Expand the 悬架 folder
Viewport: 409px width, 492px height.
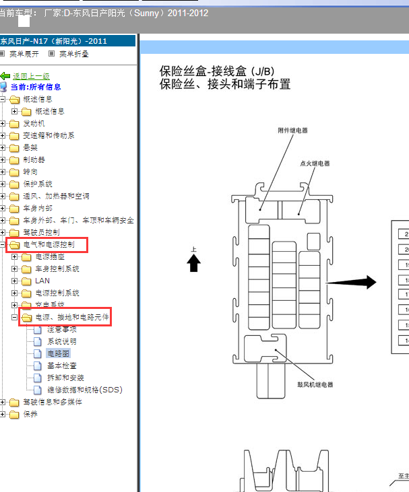coord(2,147)
